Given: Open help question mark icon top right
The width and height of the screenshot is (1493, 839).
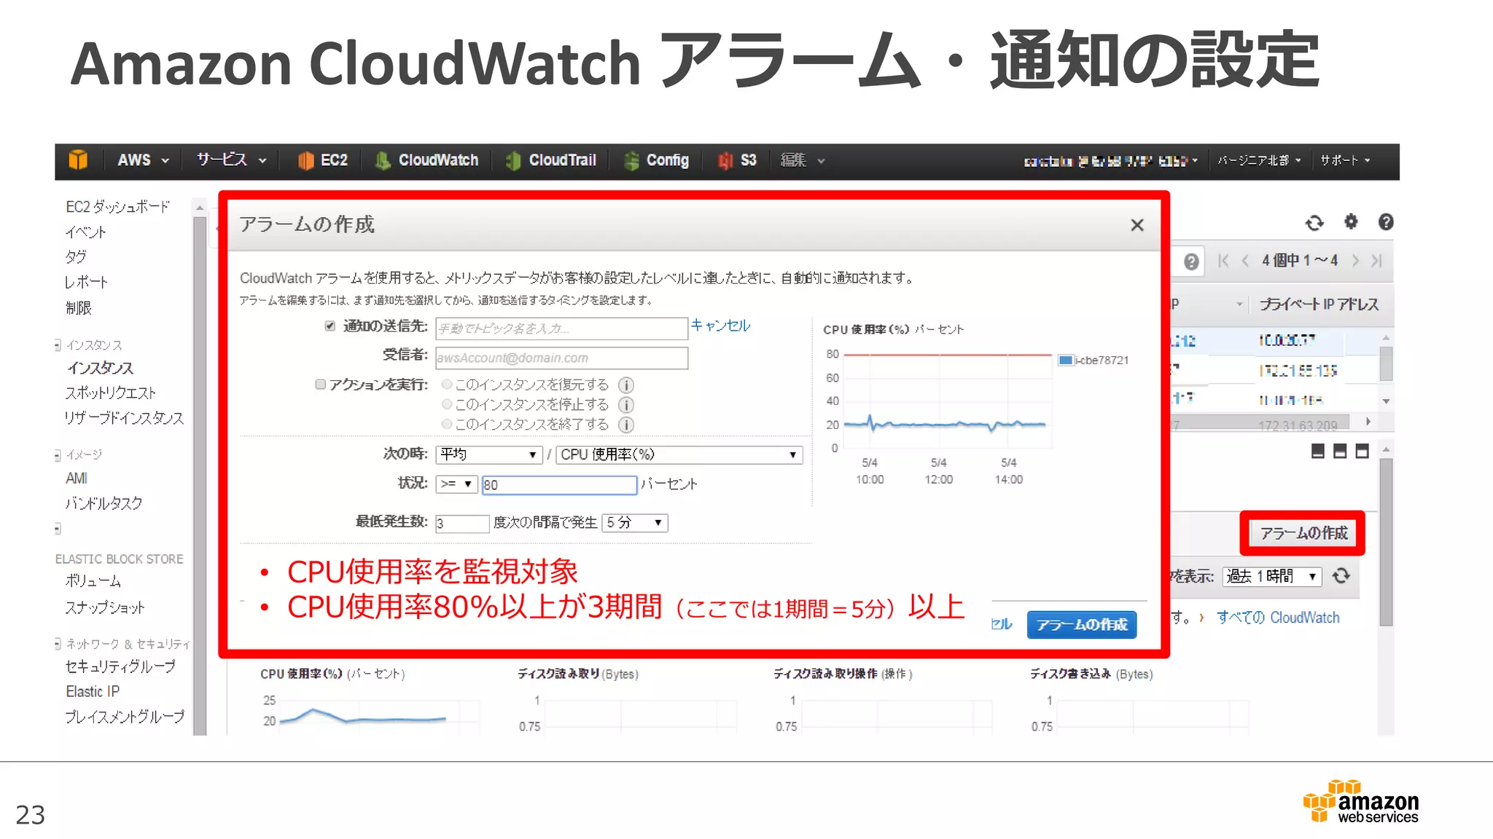Looking at the screenshot, I should (1386, 222).
